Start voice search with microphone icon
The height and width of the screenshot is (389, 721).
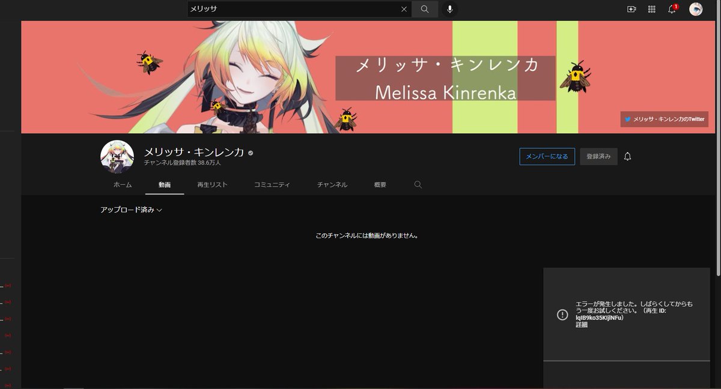click(x=449, y=9)
